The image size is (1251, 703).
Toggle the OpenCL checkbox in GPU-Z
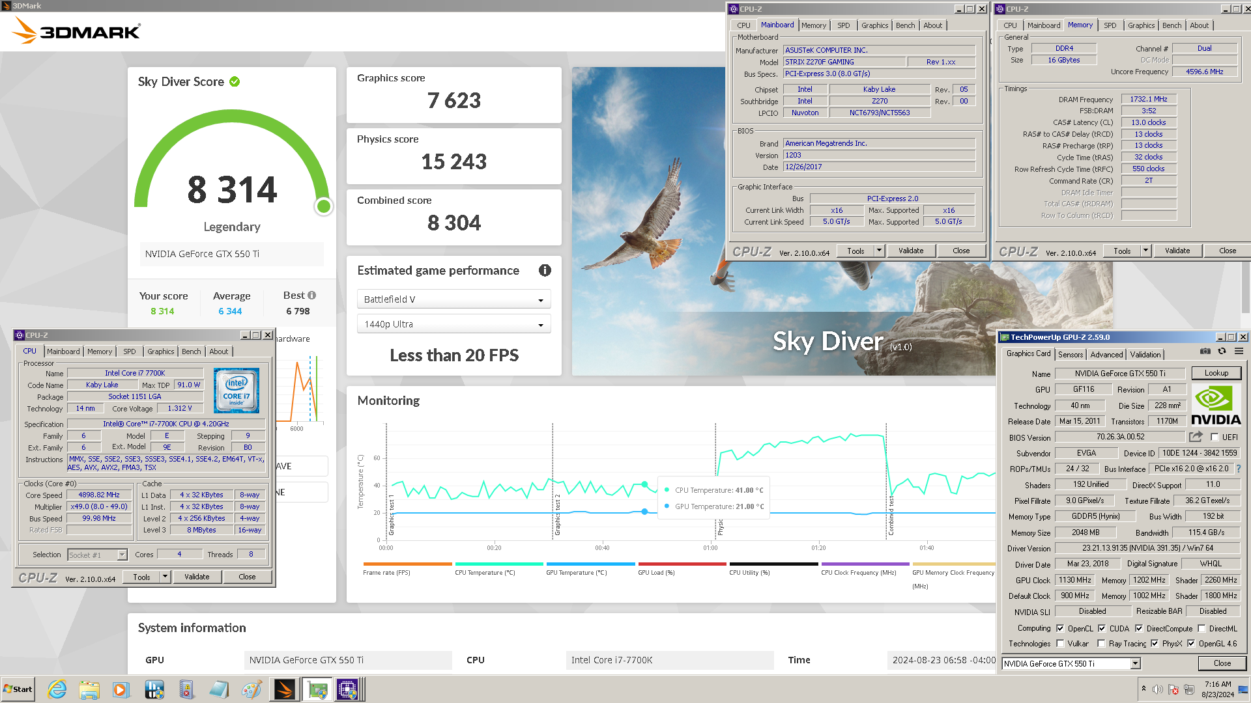point(1060,628)
